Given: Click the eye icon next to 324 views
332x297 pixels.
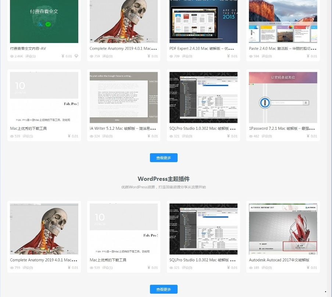Looking at the screenshot, I should tap(92, 136).
